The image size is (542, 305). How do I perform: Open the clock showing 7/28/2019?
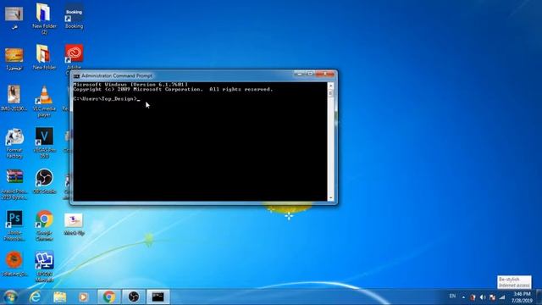[522, 297]
